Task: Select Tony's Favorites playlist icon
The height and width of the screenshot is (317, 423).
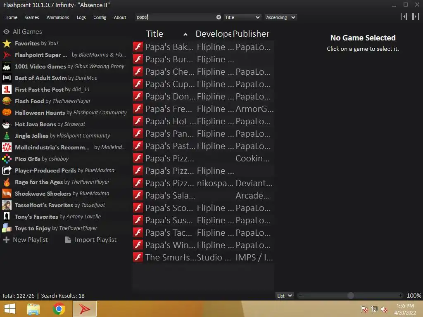Action: click(7, 217)
